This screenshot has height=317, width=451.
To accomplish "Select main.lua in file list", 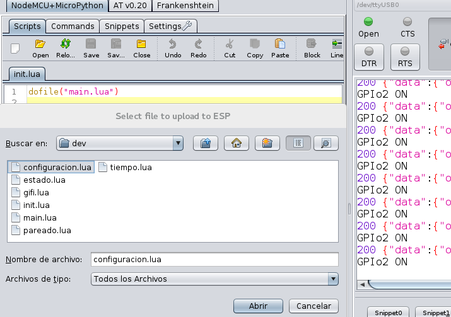I will coord(34,218).
